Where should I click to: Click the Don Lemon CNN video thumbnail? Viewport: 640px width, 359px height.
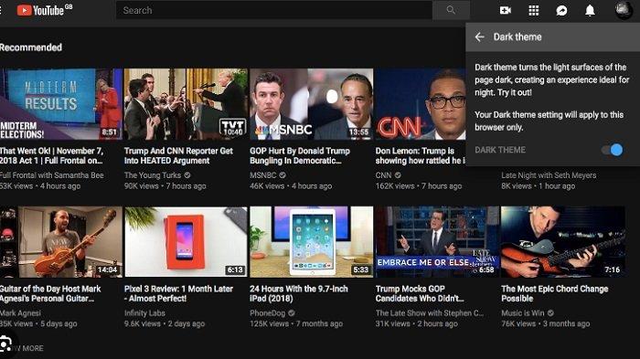421,104
